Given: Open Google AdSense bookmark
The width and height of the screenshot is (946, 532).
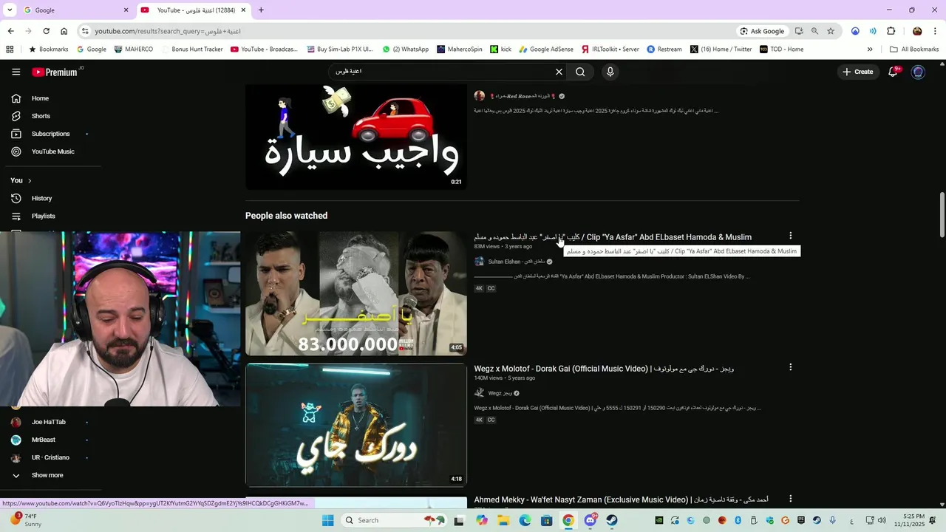Looking at the screenshot, I should [x=546, y=50].
